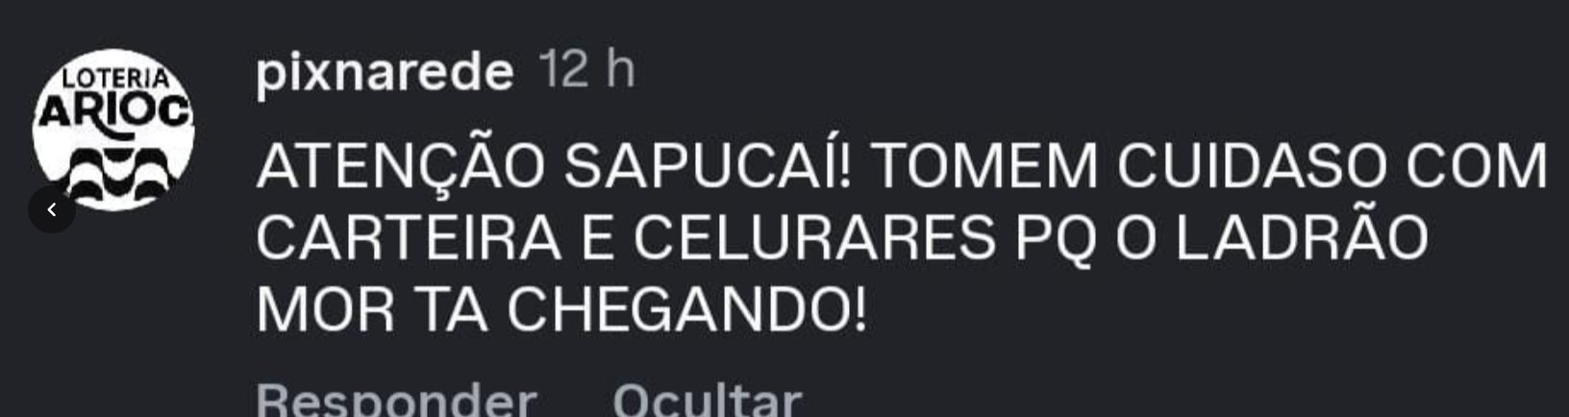Click the word TOMEM in the comment
Screen dimensions: 1569x417
pyautogui.click(x=984, y=166)
